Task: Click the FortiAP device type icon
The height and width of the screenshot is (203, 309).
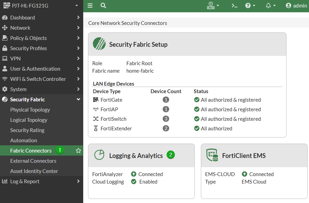Action: 96,109
